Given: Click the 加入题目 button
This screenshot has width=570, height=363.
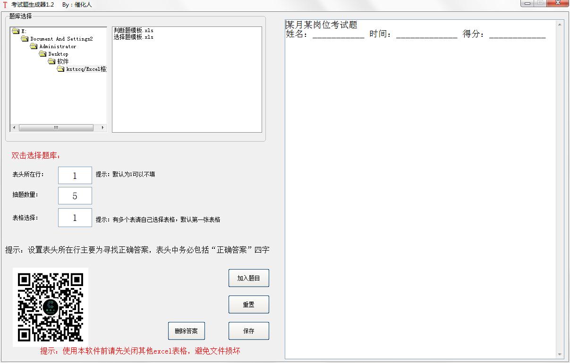Looking at the screenshot, I should 249,278.
